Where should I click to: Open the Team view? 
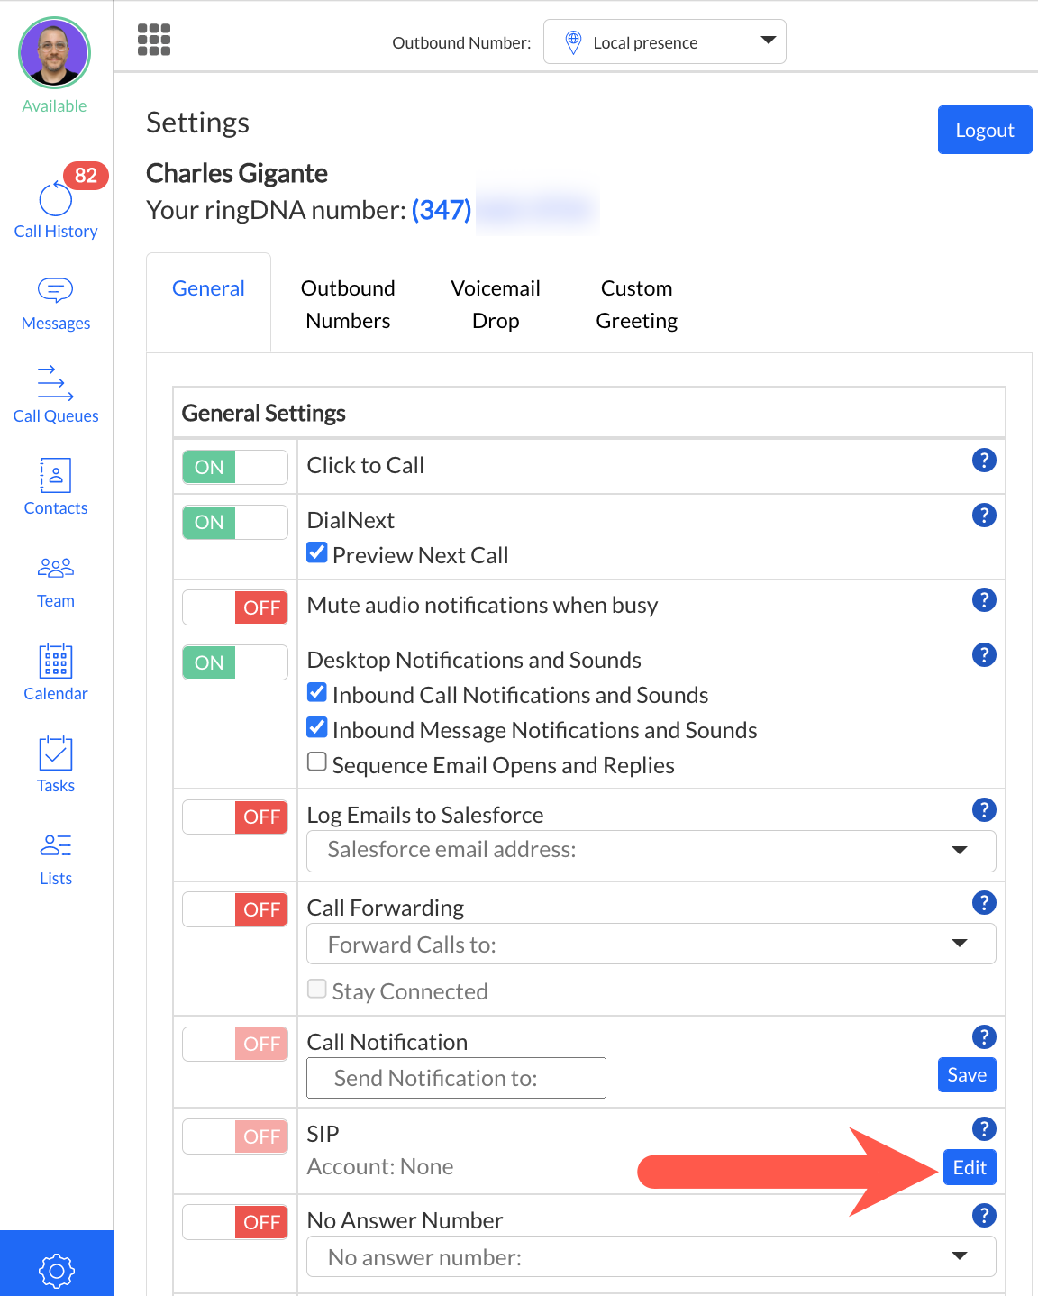55,580
